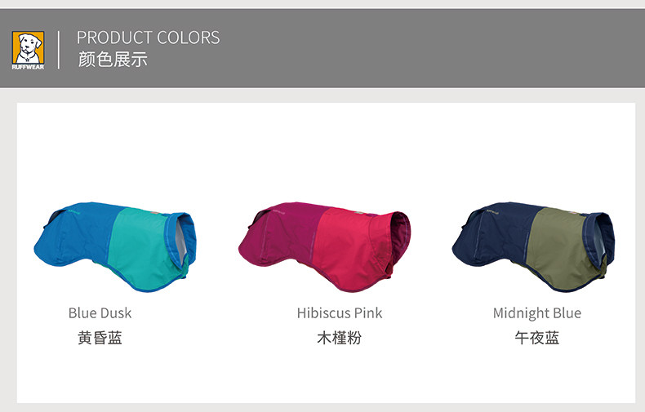Click the Midnight Blue label
645x412 pixels.
536,313
